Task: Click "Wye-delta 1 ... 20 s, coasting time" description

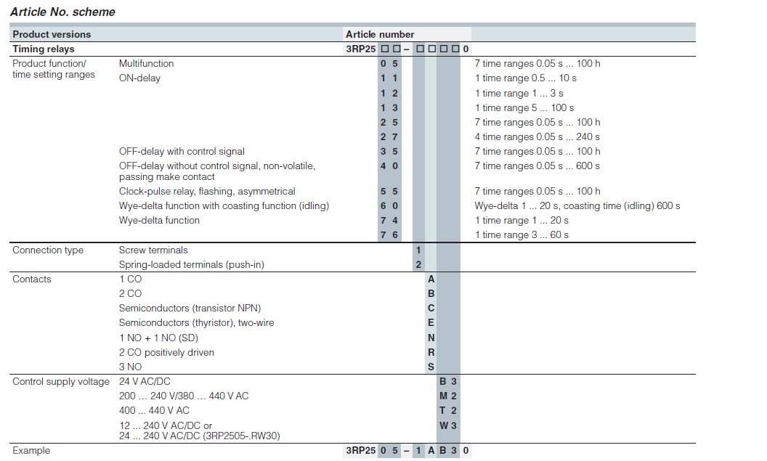Action: click(577, 205)
